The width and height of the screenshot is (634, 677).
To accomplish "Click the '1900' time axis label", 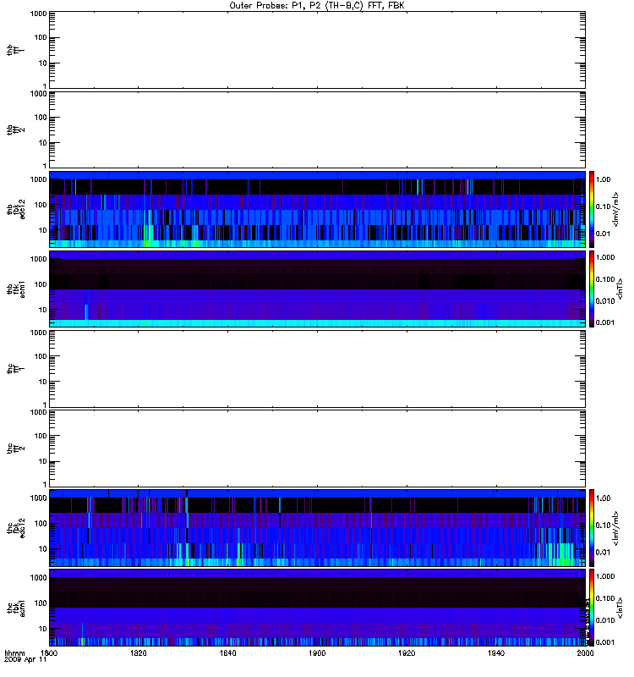I will tap(317, 652).
